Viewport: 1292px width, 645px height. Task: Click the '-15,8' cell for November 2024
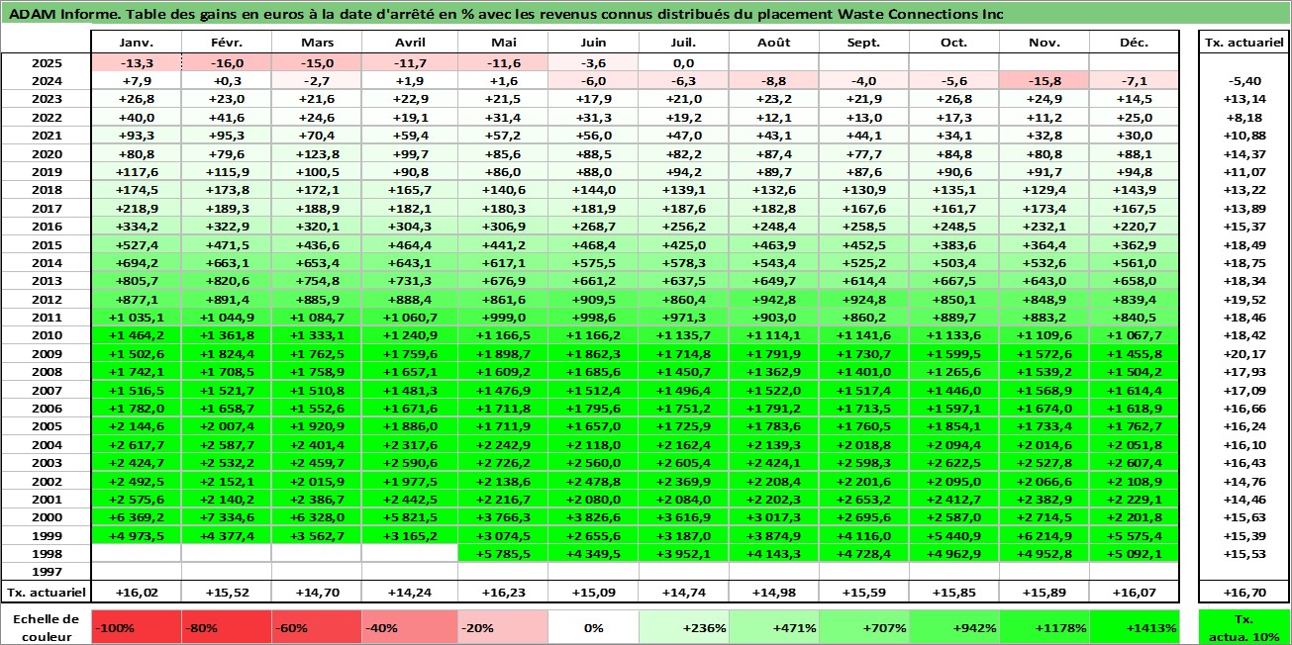(1044, 81)
